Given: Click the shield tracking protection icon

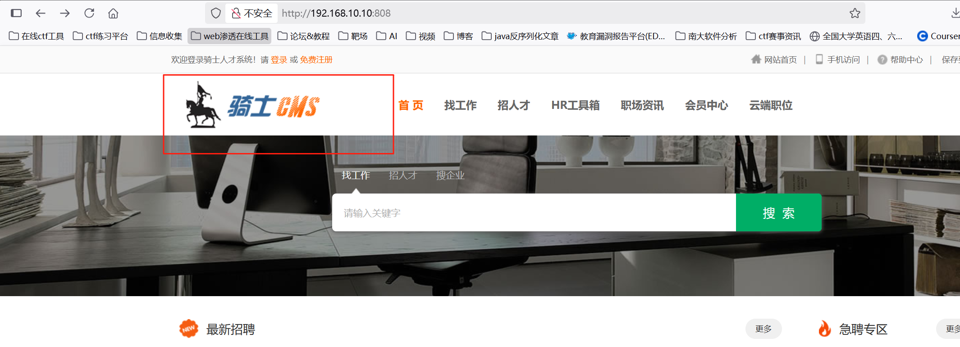Looking at the screenshot, I should point(216,13).
